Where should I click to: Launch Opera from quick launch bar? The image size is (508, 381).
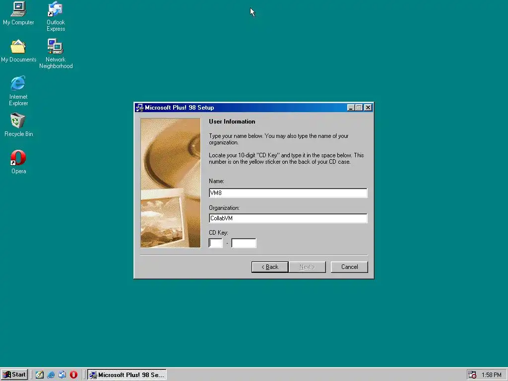[x=73, y=375]
